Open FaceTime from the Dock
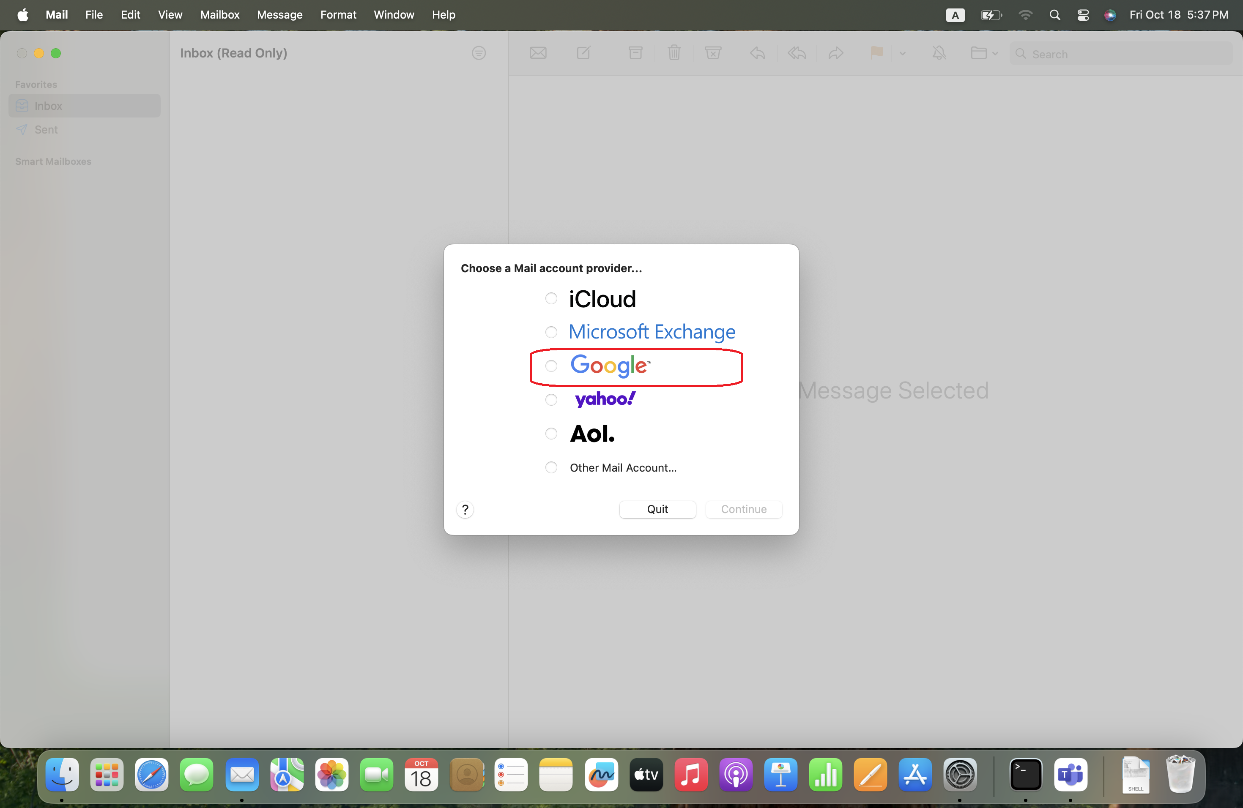This screenshot has width=1243, height=808. 377,775
